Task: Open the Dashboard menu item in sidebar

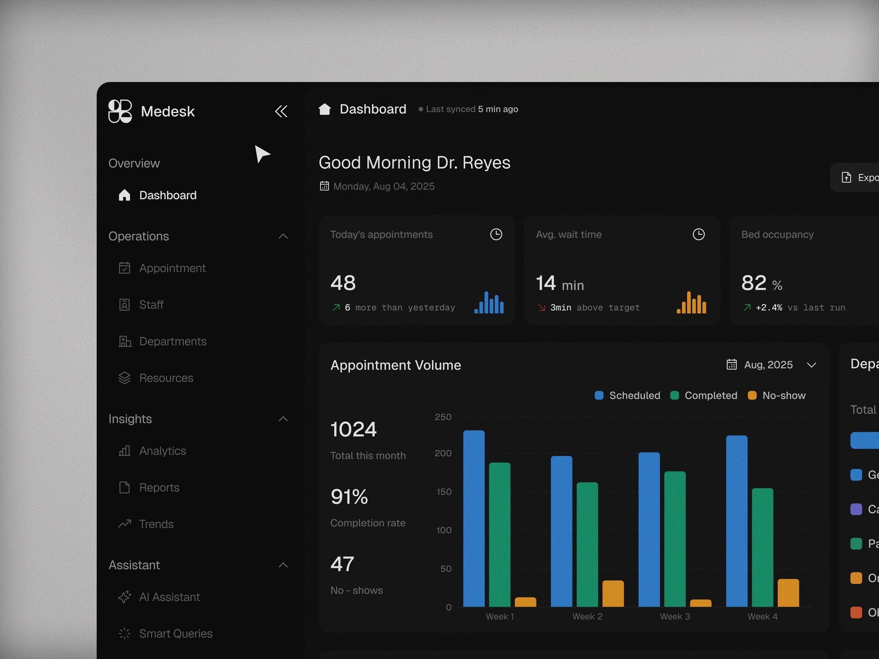Action: pyautogui.click(x=157, y=195)
